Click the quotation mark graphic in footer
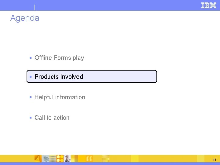Screen dimensions: 220x165 (89, 159)
